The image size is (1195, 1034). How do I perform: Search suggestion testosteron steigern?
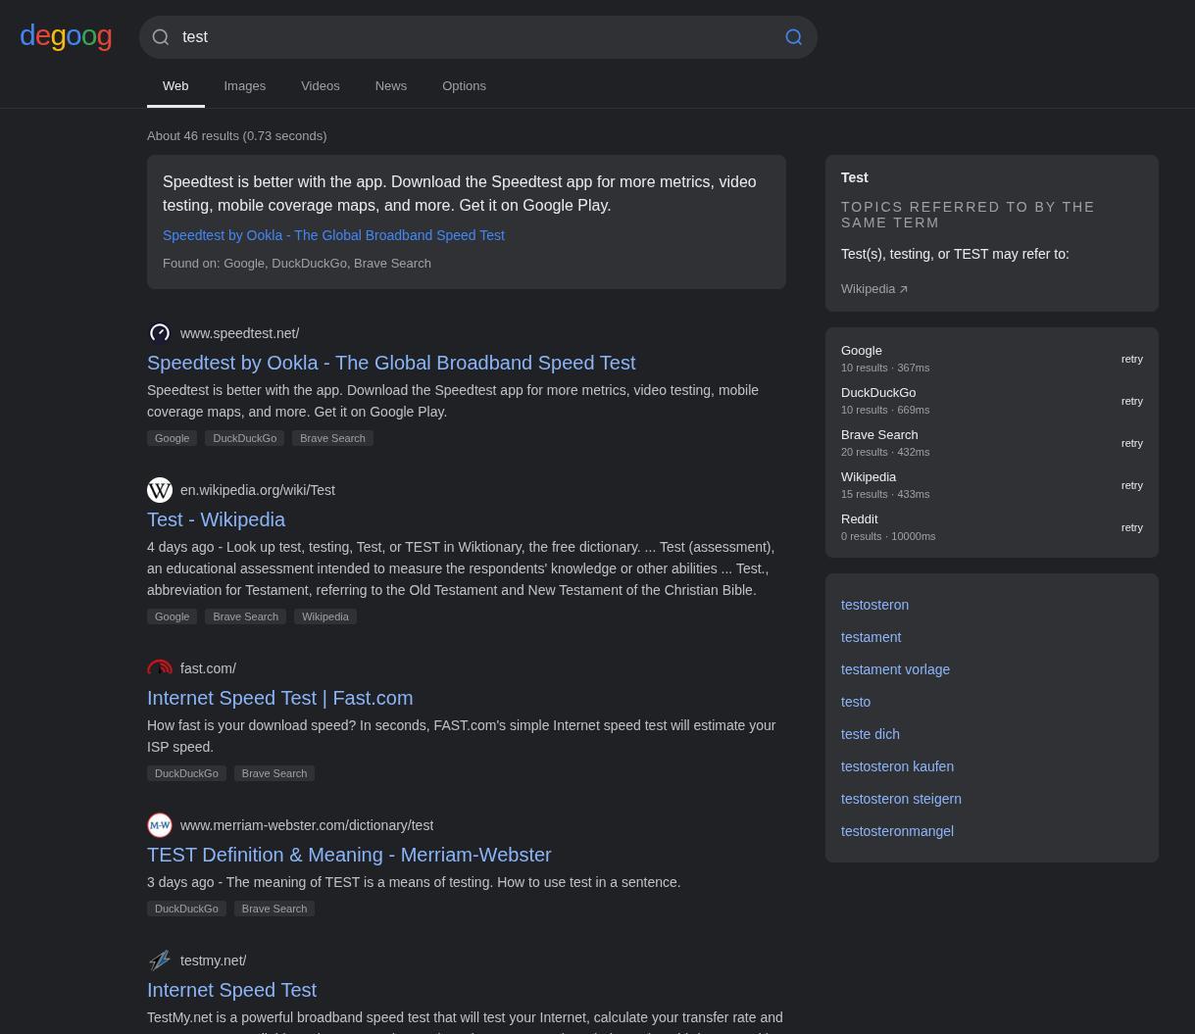901,799
